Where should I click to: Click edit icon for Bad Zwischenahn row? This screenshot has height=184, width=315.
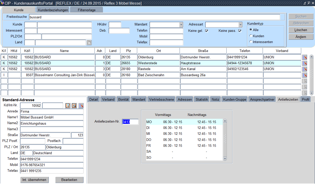[x=304, y=75]
